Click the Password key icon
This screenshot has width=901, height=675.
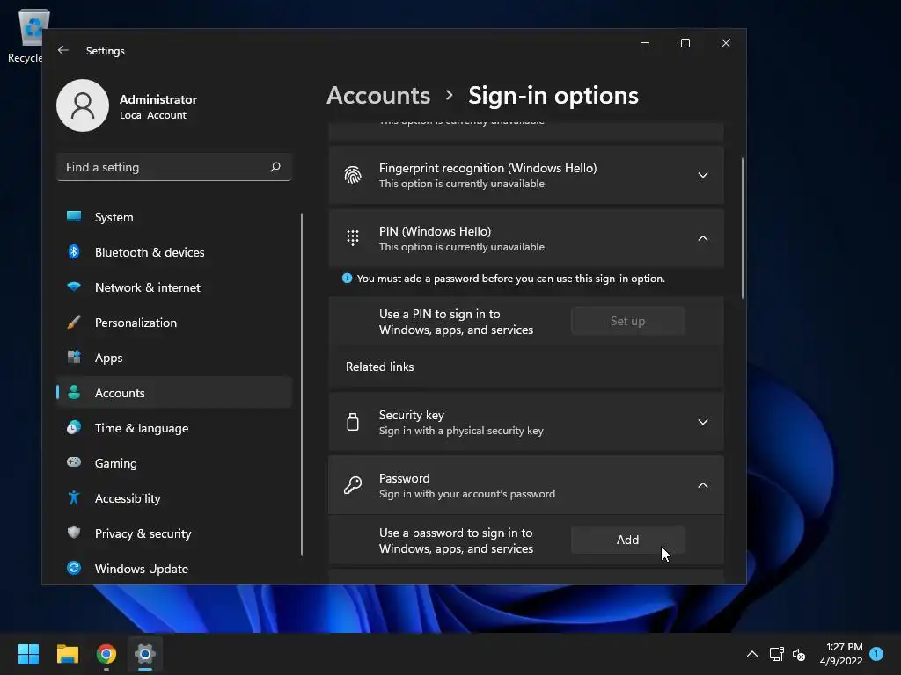click(x=353, y=485)
